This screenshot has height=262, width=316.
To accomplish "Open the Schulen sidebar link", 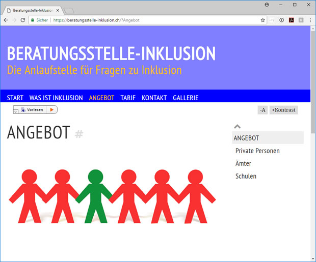I will pos(246,176).
